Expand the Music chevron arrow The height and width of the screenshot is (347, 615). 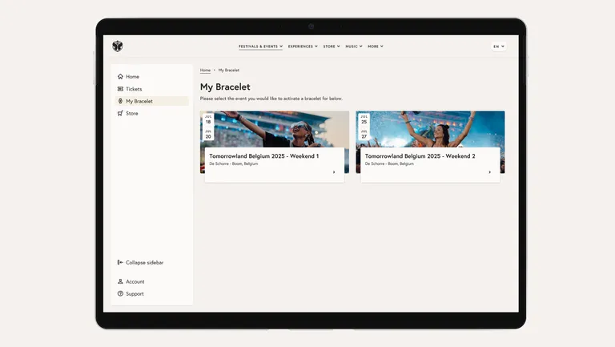coord(361,46)
